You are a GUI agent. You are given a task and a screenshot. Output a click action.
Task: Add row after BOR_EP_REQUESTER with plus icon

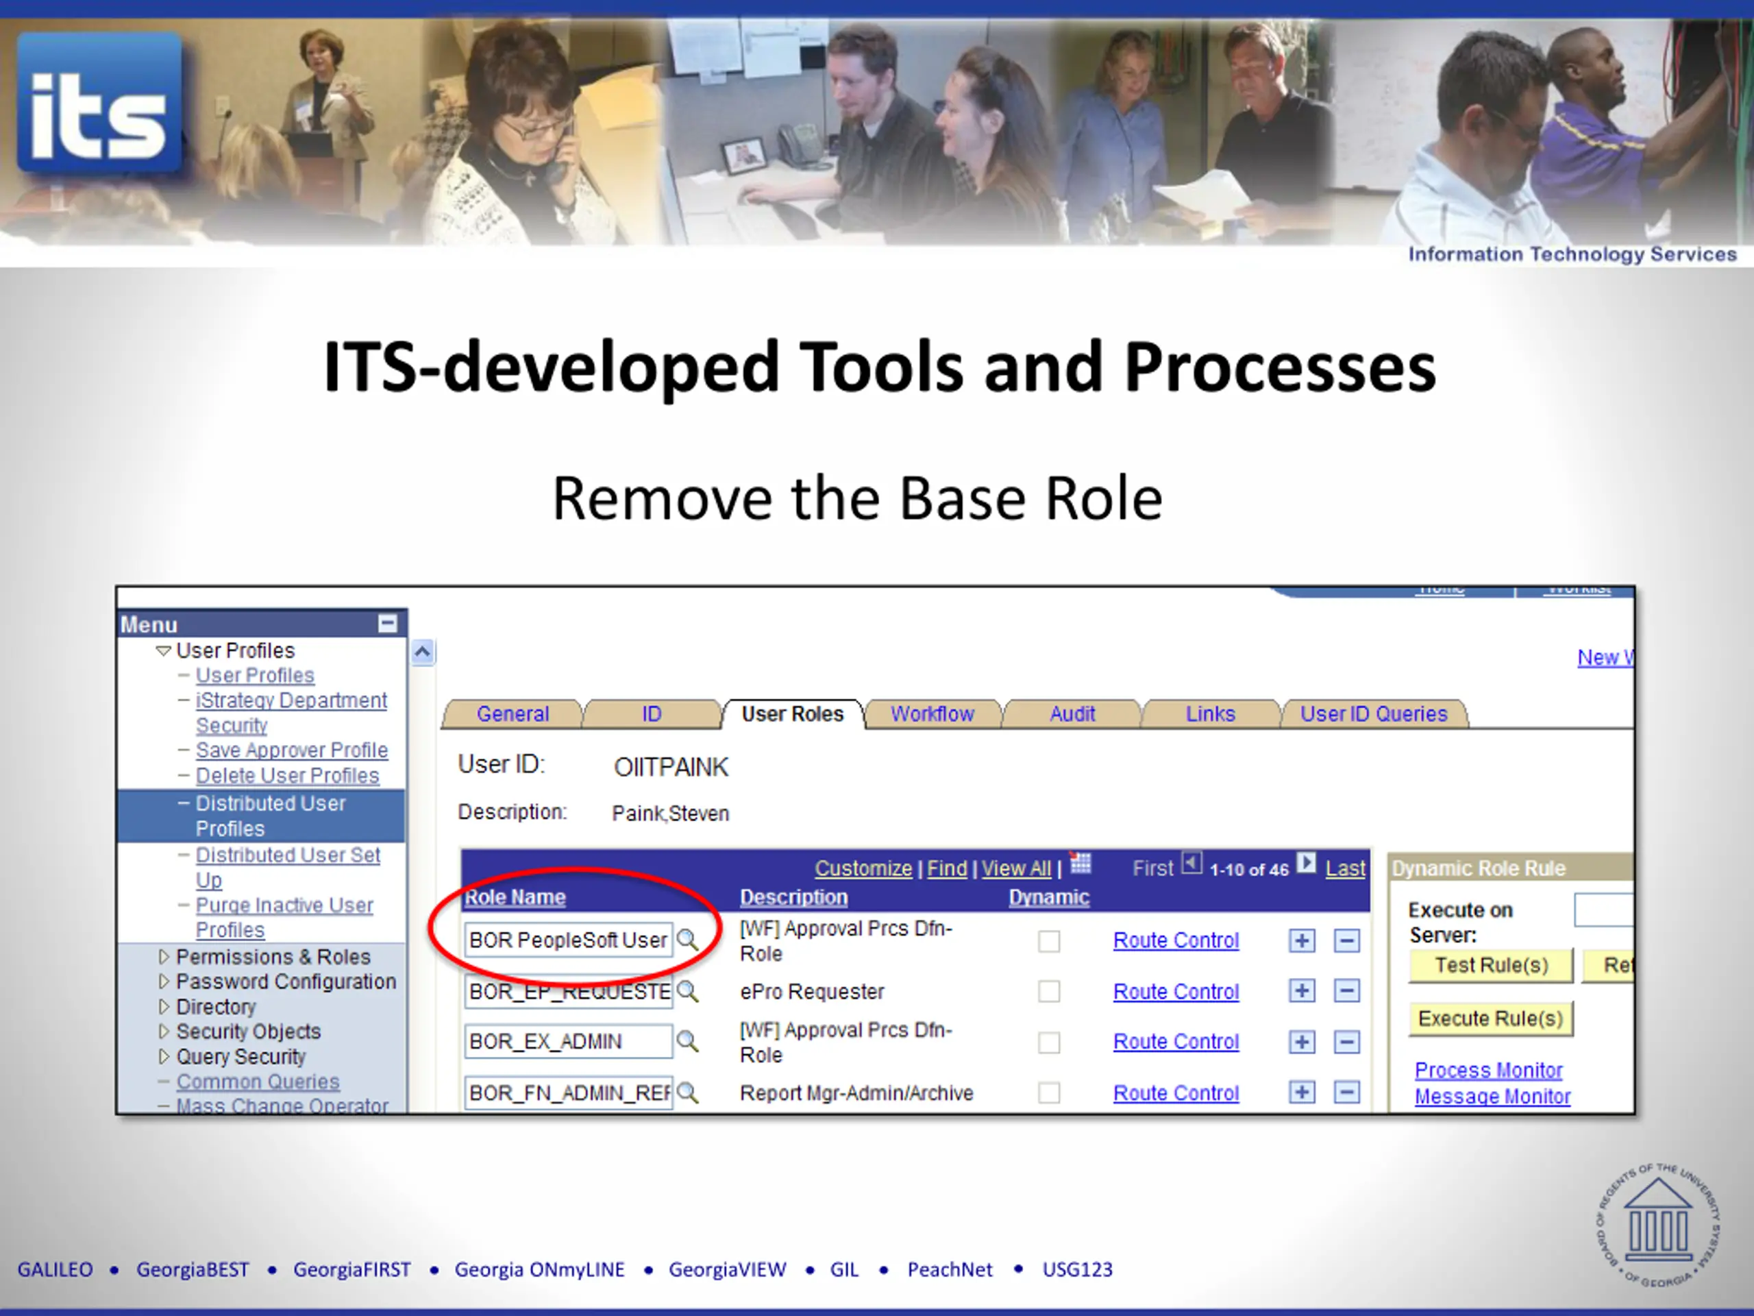tap(1301, 990)
